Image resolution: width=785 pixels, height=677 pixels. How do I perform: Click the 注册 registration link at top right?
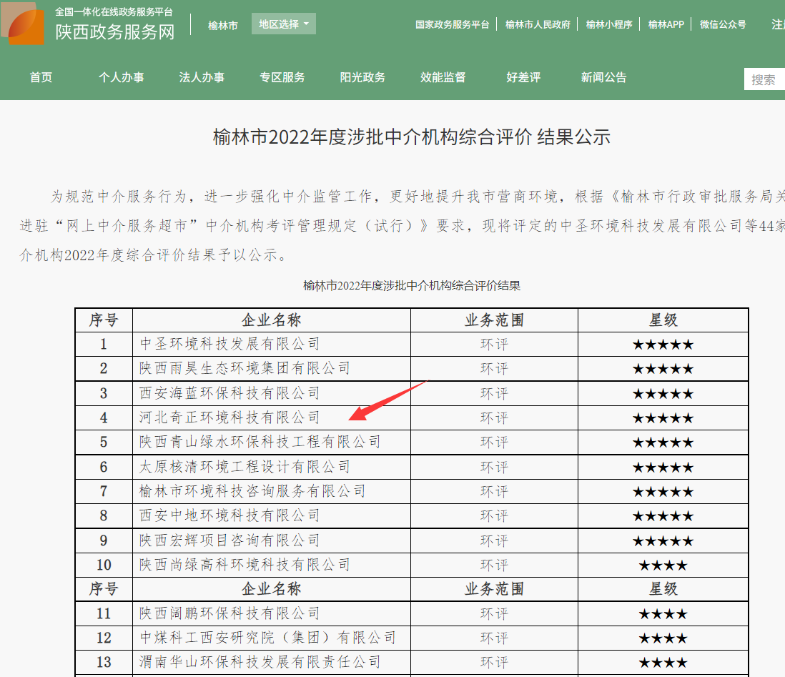779,24
